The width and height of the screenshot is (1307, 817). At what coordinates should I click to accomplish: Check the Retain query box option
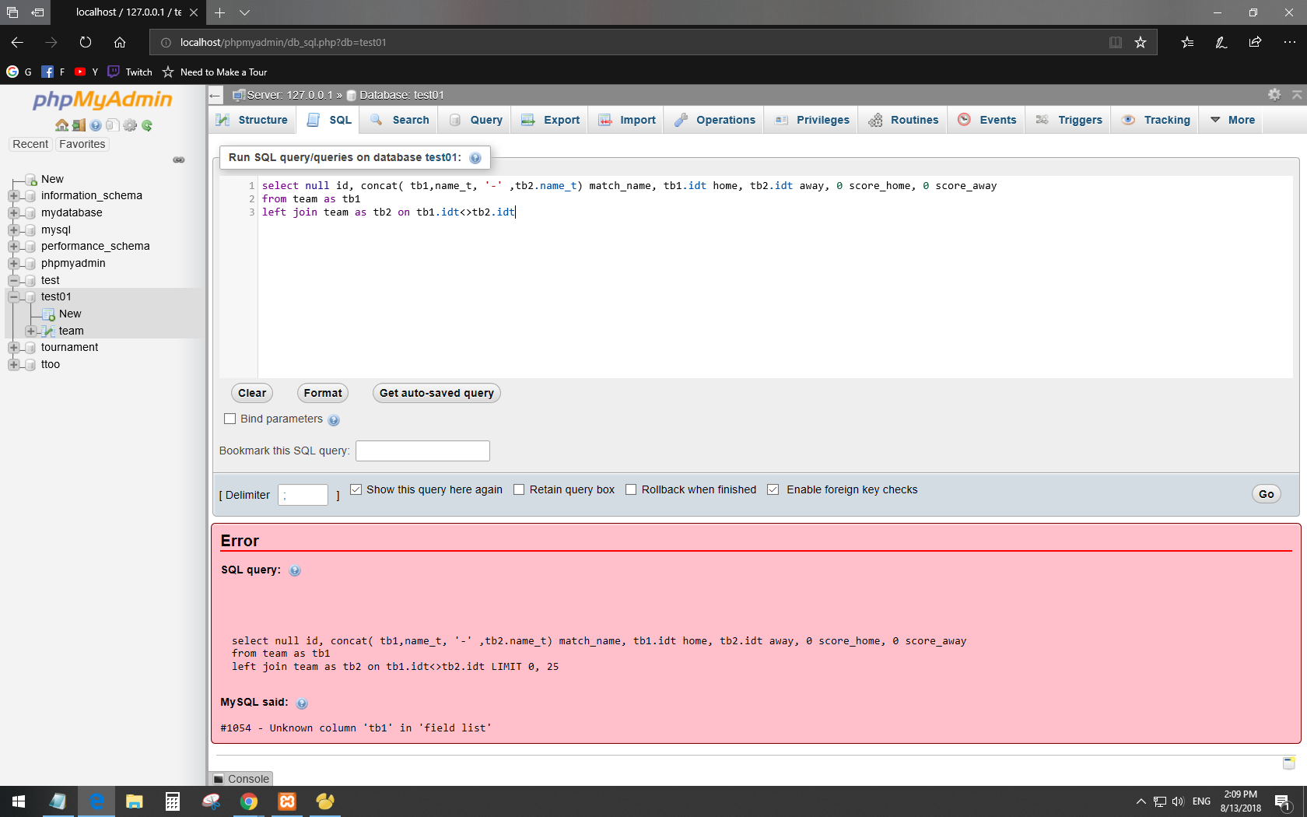click(519, 489)
